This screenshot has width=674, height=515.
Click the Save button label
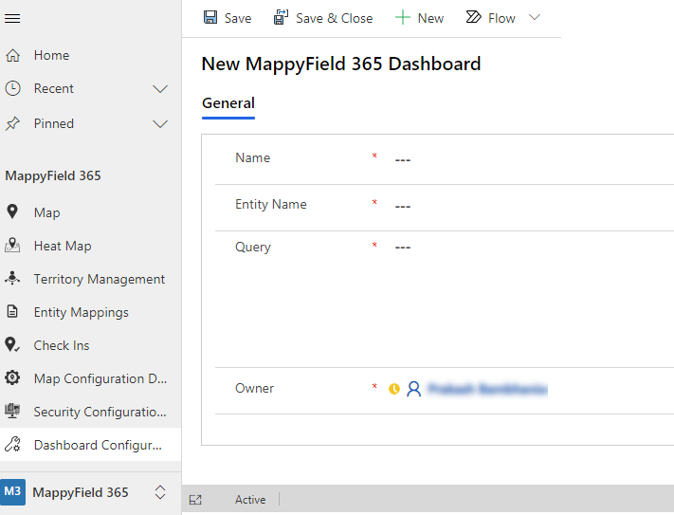[238, 18]
